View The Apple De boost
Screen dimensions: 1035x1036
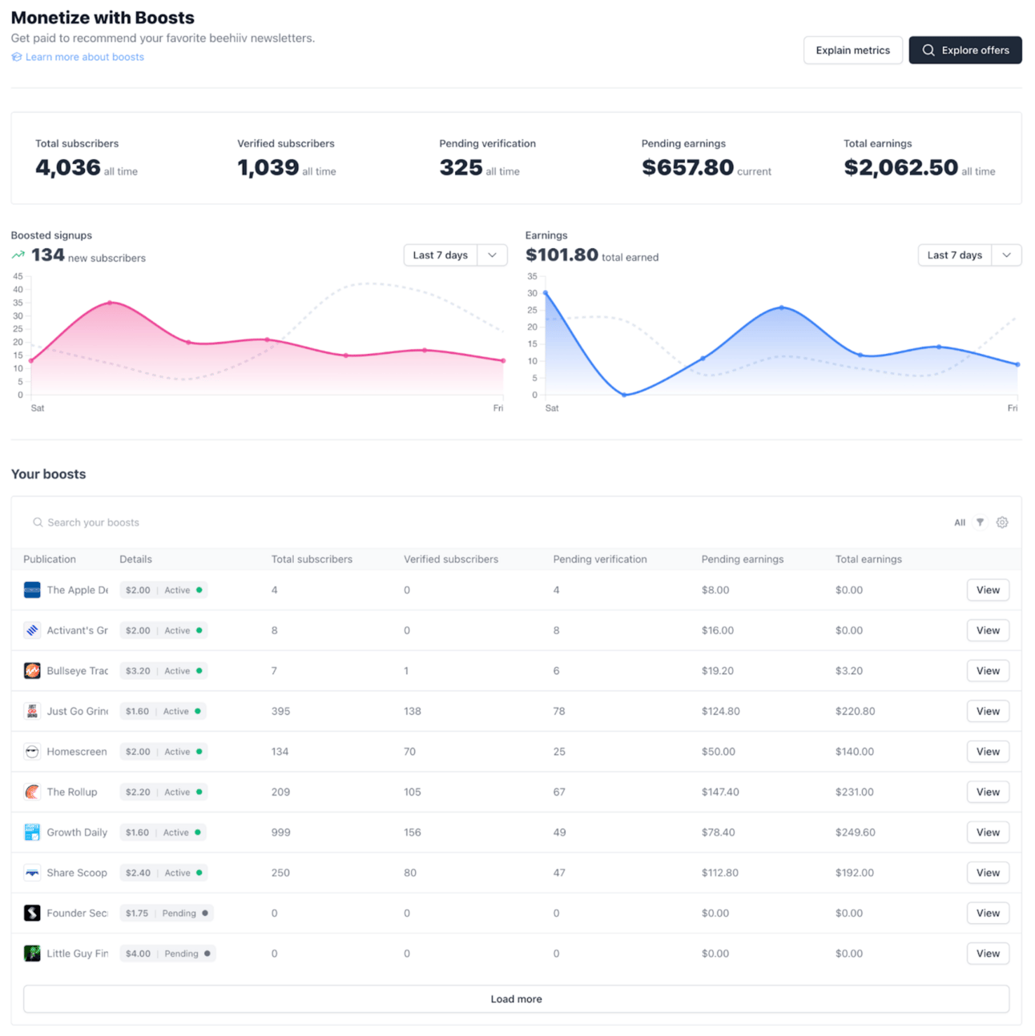(x=988, y=590)
